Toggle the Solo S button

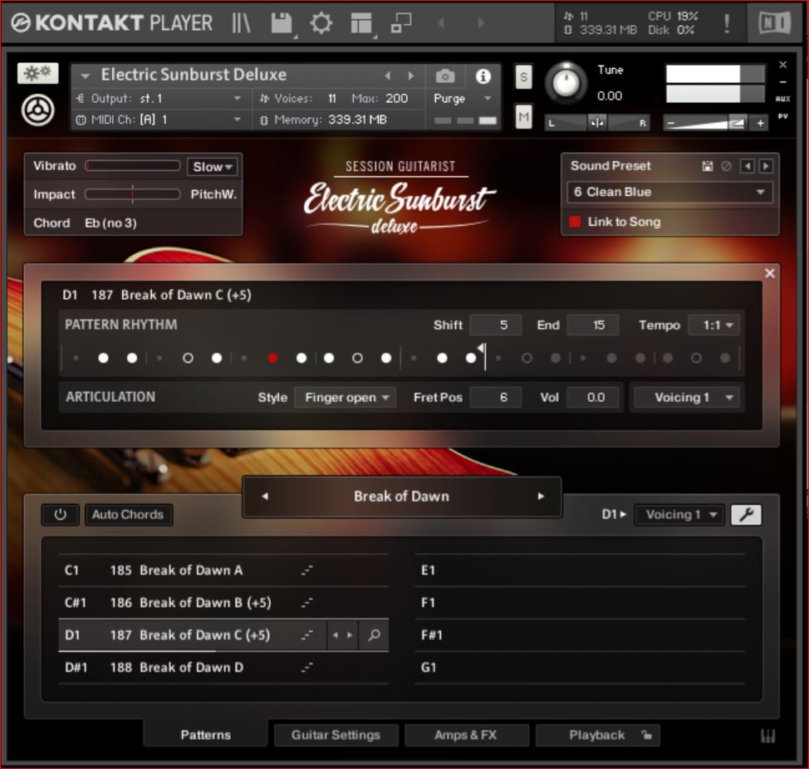pos(523,77)
